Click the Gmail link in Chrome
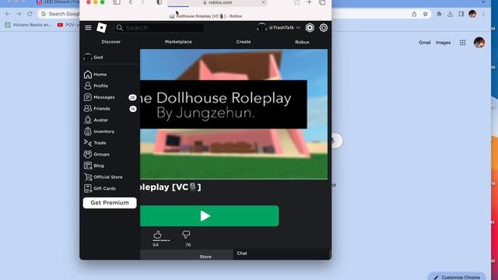498x280 pixels. coord(424,43)
